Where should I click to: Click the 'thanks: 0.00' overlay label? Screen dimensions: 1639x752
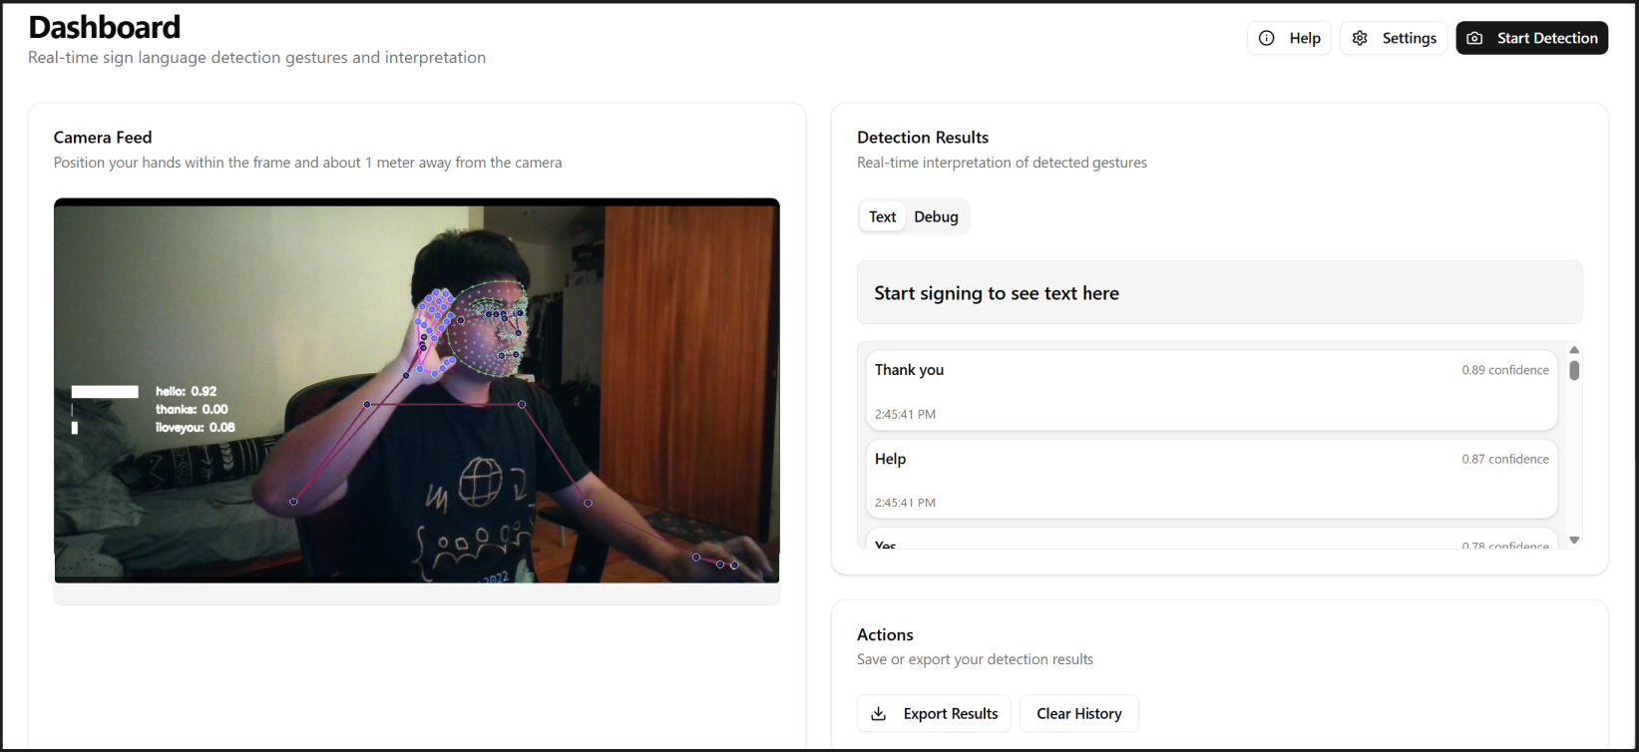[192, 409]
